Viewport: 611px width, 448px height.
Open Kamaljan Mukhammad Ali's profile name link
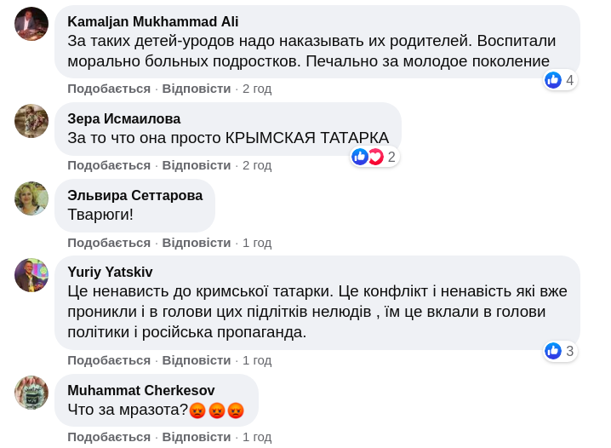pyautogui.click(x=152, y=21)
